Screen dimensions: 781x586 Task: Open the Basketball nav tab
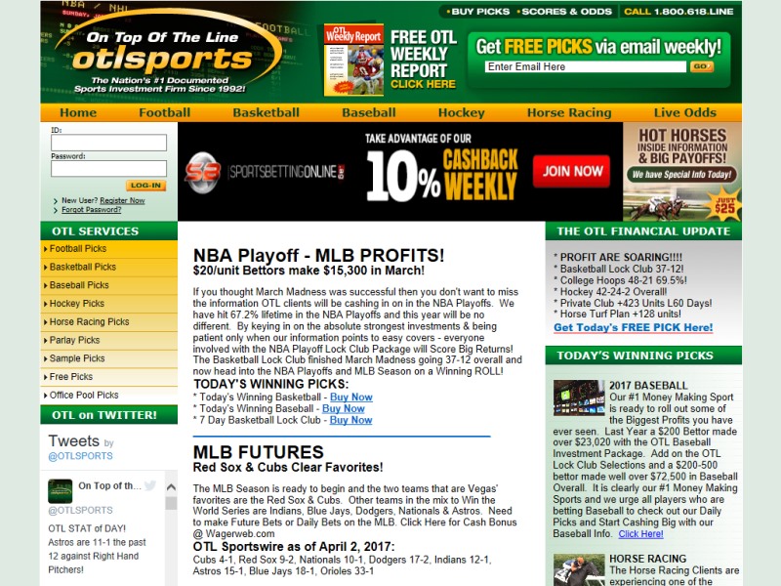pyautogui.click(x=266, y=112)
